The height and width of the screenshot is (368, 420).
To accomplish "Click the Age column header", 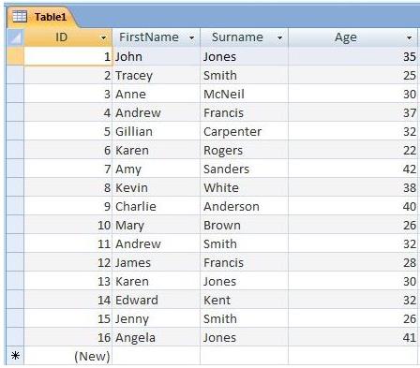I will coord(352,37).
